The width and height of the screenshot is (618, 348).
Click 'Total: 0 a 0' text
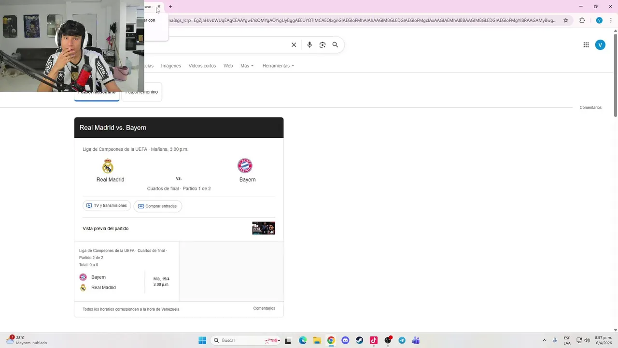coord(88,265)
